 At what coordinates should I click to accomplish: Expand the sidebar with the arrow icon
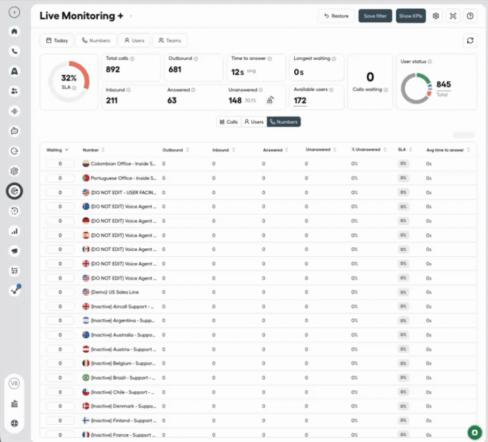click(x=14, y=12)
